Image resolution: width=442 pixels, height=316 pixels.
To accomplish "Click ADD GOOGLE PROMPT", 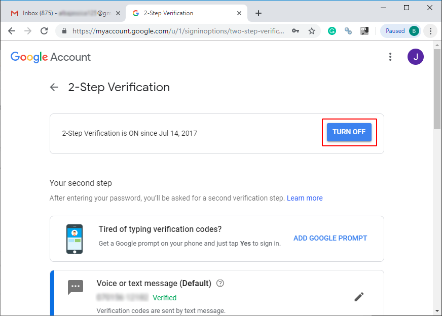I will coord(330,239).
